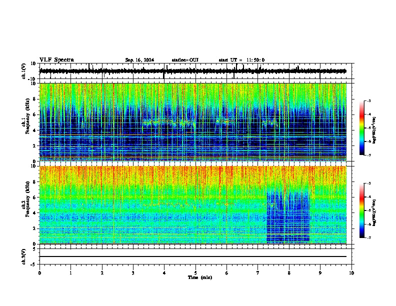Click the ch.1 spectrogram color scale bar
The width and height of the screenshot is (396, 306).
[x=362, y=128]
